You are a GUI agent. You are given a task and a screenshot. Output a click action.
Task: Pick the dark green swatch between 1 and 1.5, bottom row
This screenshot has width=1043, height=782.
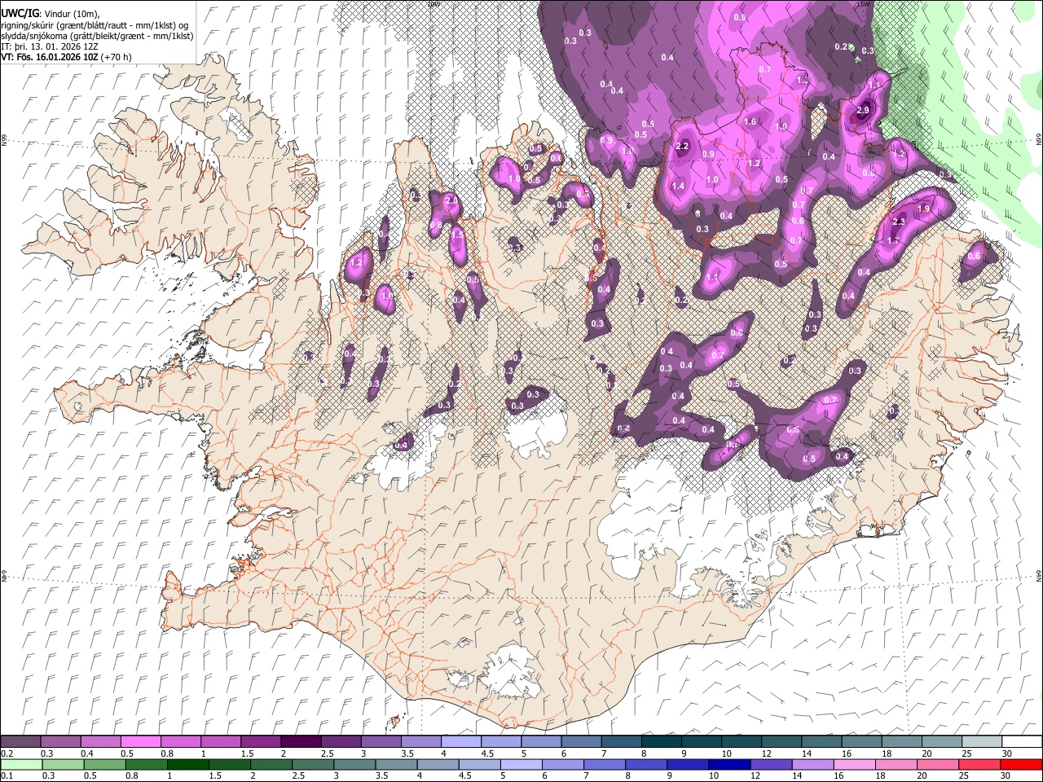point(188,765)
